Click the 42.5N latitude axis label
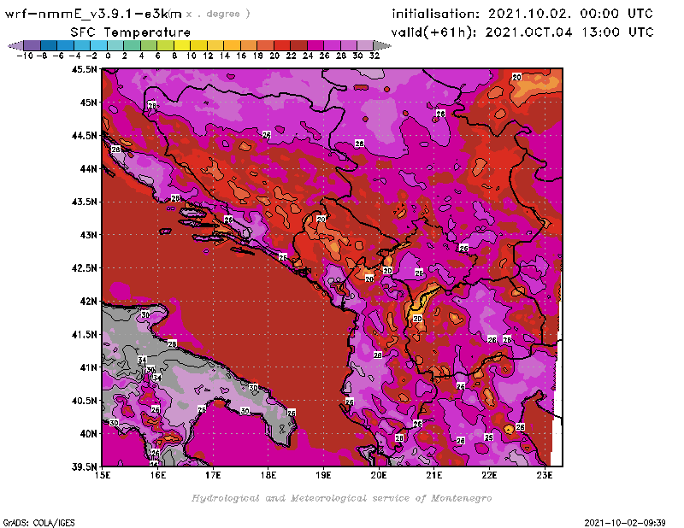684x528 pixels. point(85,268)
